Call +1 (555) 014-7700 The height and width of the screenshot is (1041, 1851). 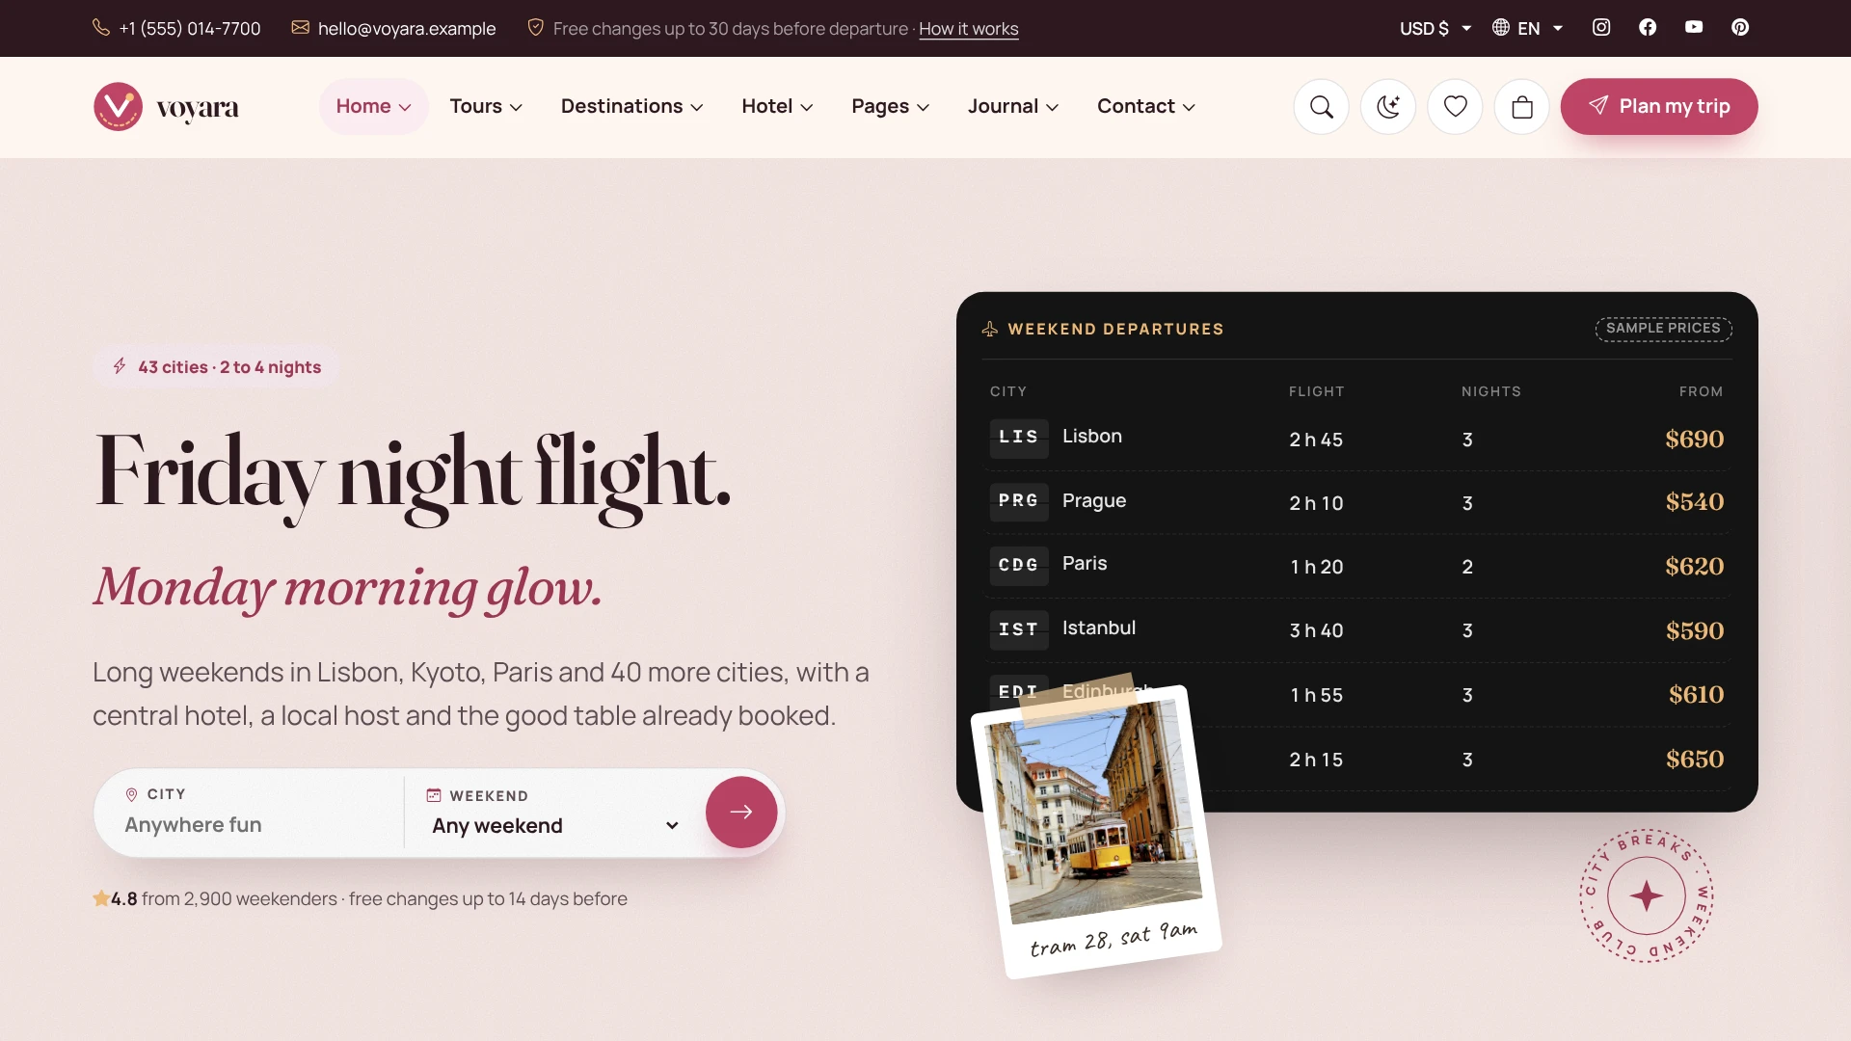coord(190,29)
